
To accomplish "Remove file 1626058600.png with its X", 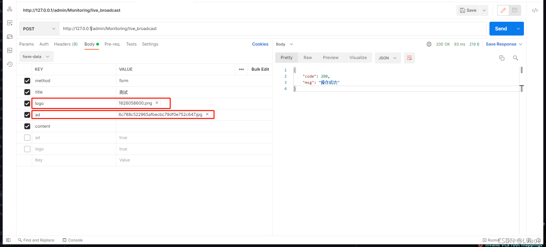I will pos(157,103).
